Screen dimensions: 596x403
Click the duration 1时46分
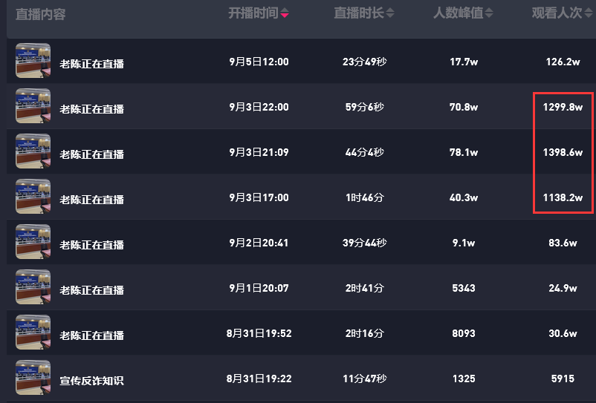point(365,197)
